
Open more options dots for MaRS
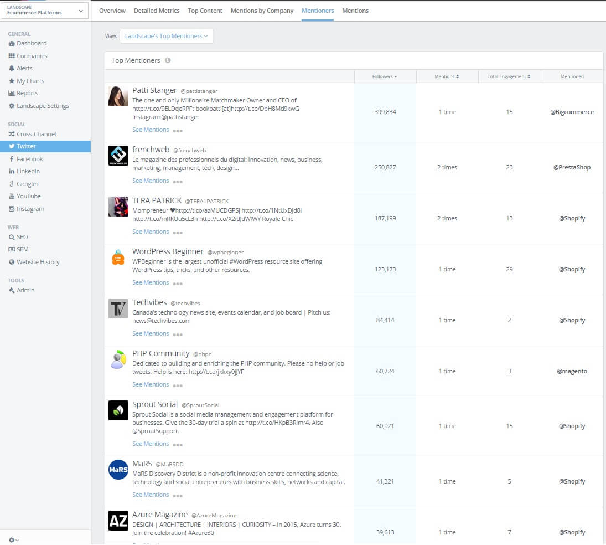pos(178,496)
